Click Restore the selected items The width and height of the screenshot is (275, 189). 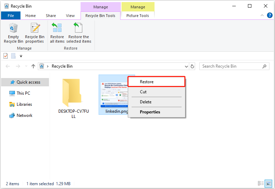79,33
